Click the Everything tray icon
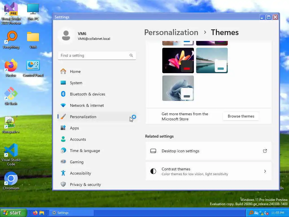The height and width of the screenshot is (217, 289). pyautogui.click(x=251, y=213)
